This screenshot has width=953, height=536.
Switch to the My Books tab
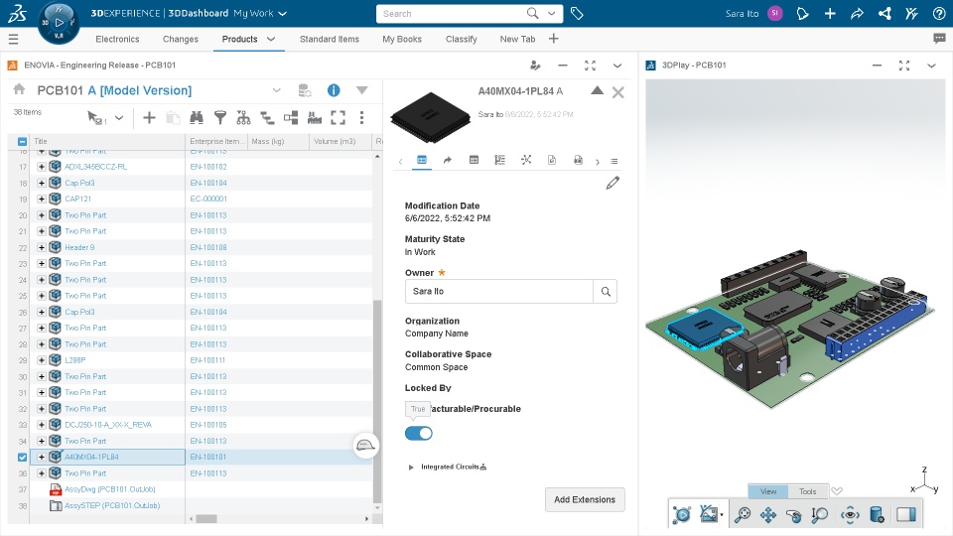(402, 39)
